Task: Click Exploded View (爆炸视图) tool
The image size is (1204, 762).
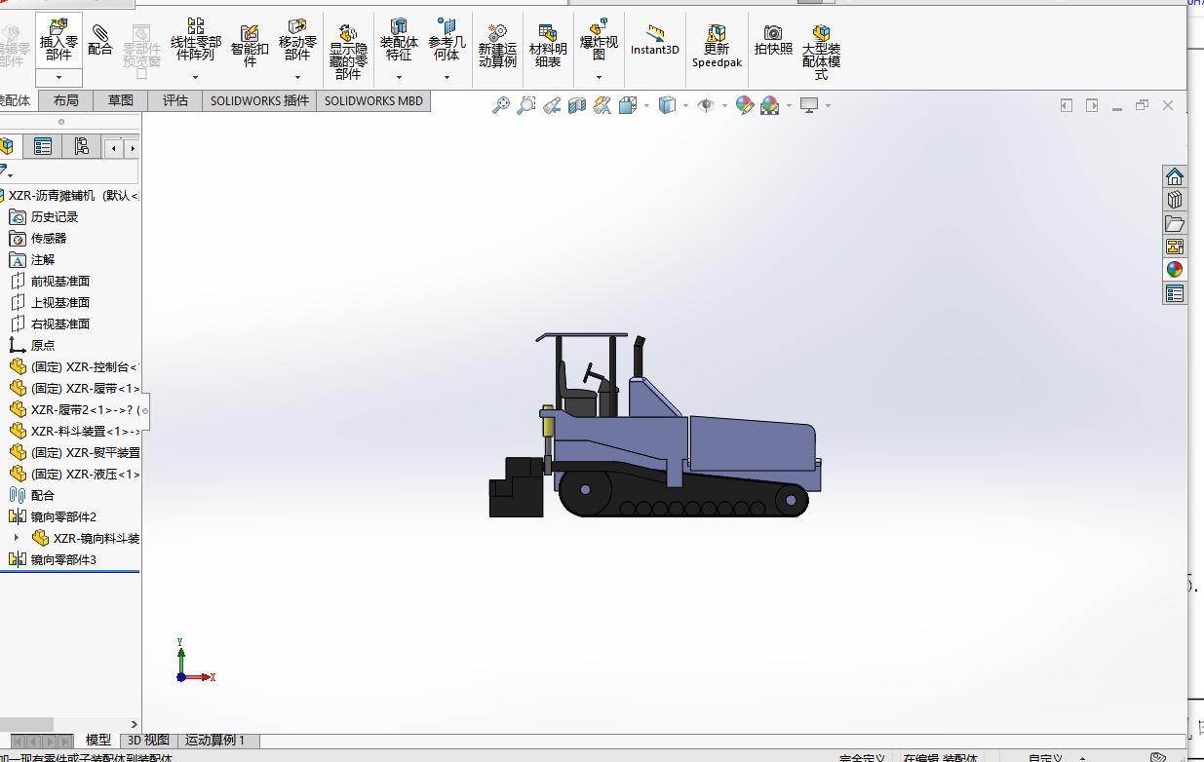Action: [599, 39]
